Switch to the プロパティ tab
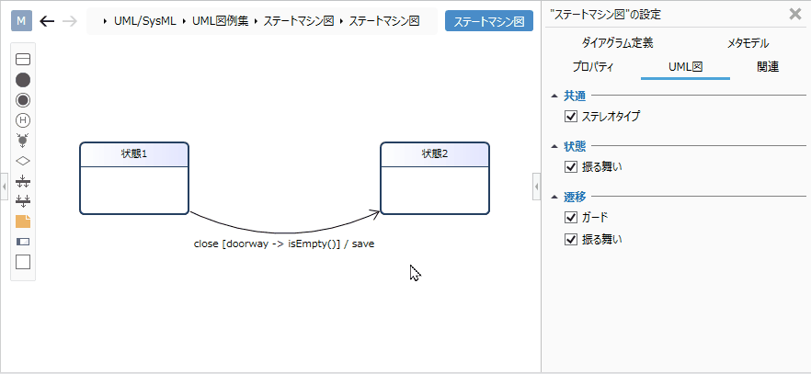 click(x=592, y=67)
